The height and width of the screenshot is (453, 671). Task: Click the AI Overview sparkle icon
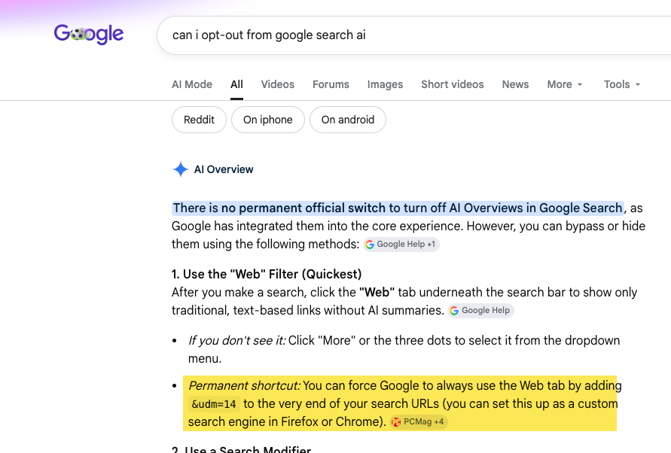click(x=181, y=169)
